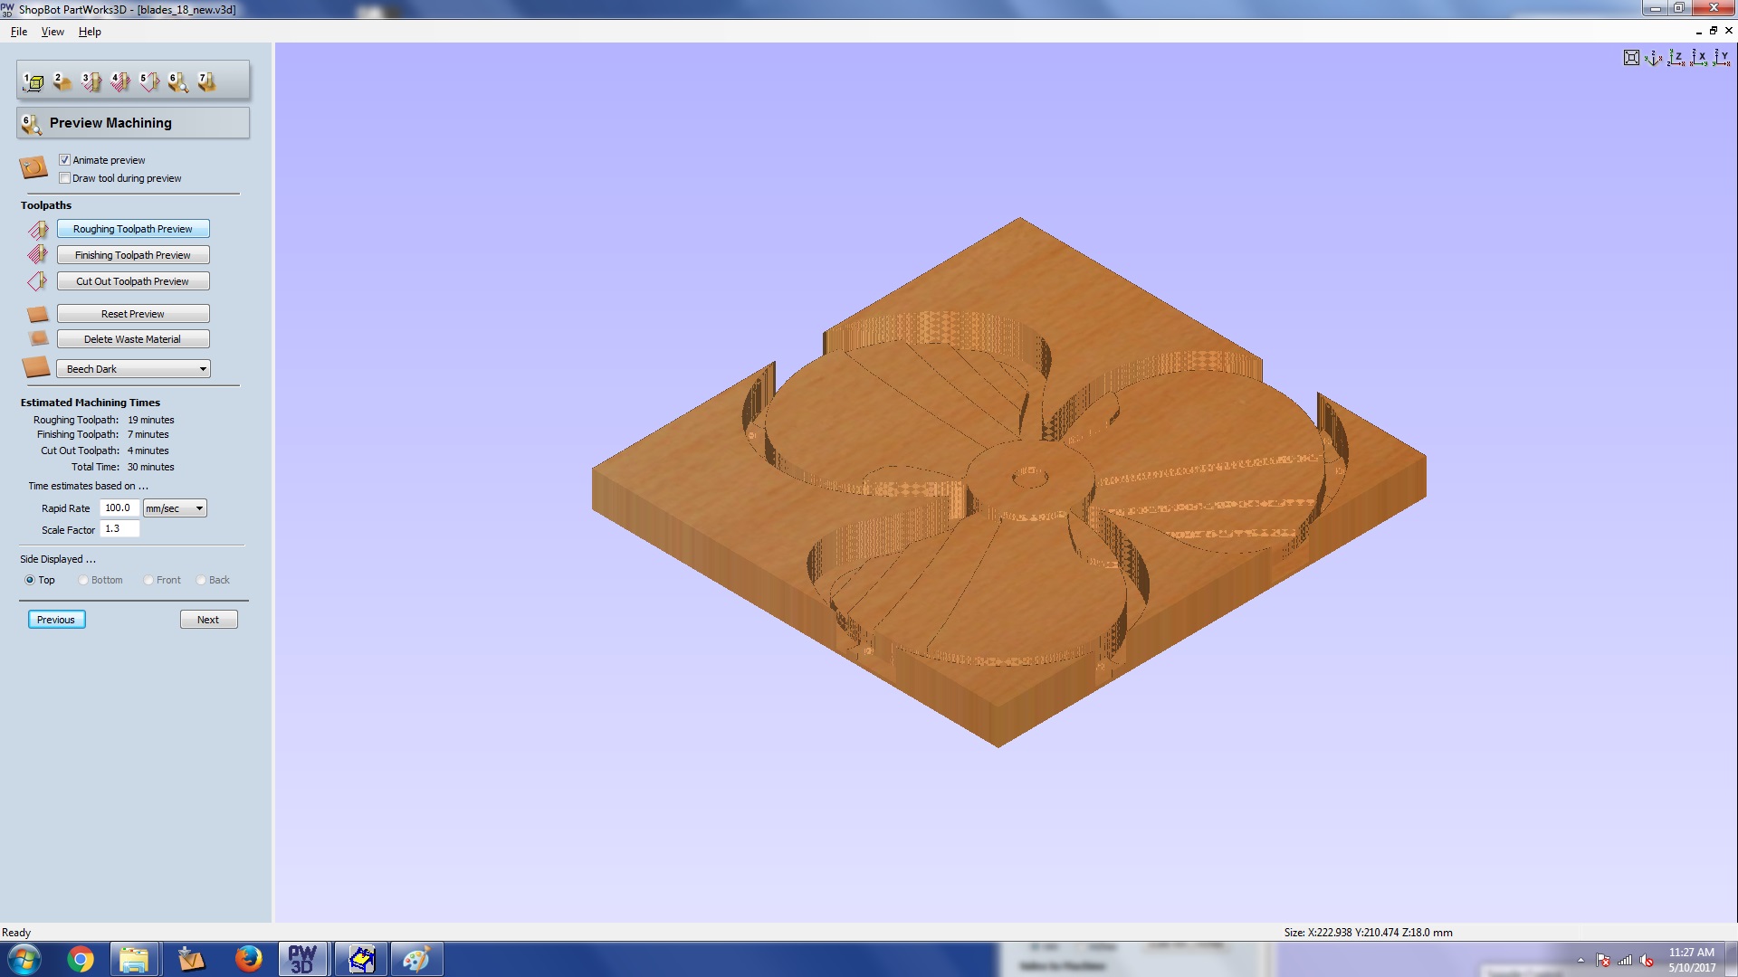
Task: Click the Previous button
Action: click(x=56, y=620)
